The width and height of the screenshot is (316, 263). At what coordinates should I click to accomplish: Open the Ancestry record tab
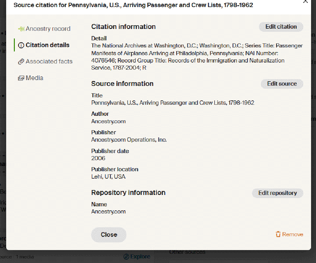[48, 29]
